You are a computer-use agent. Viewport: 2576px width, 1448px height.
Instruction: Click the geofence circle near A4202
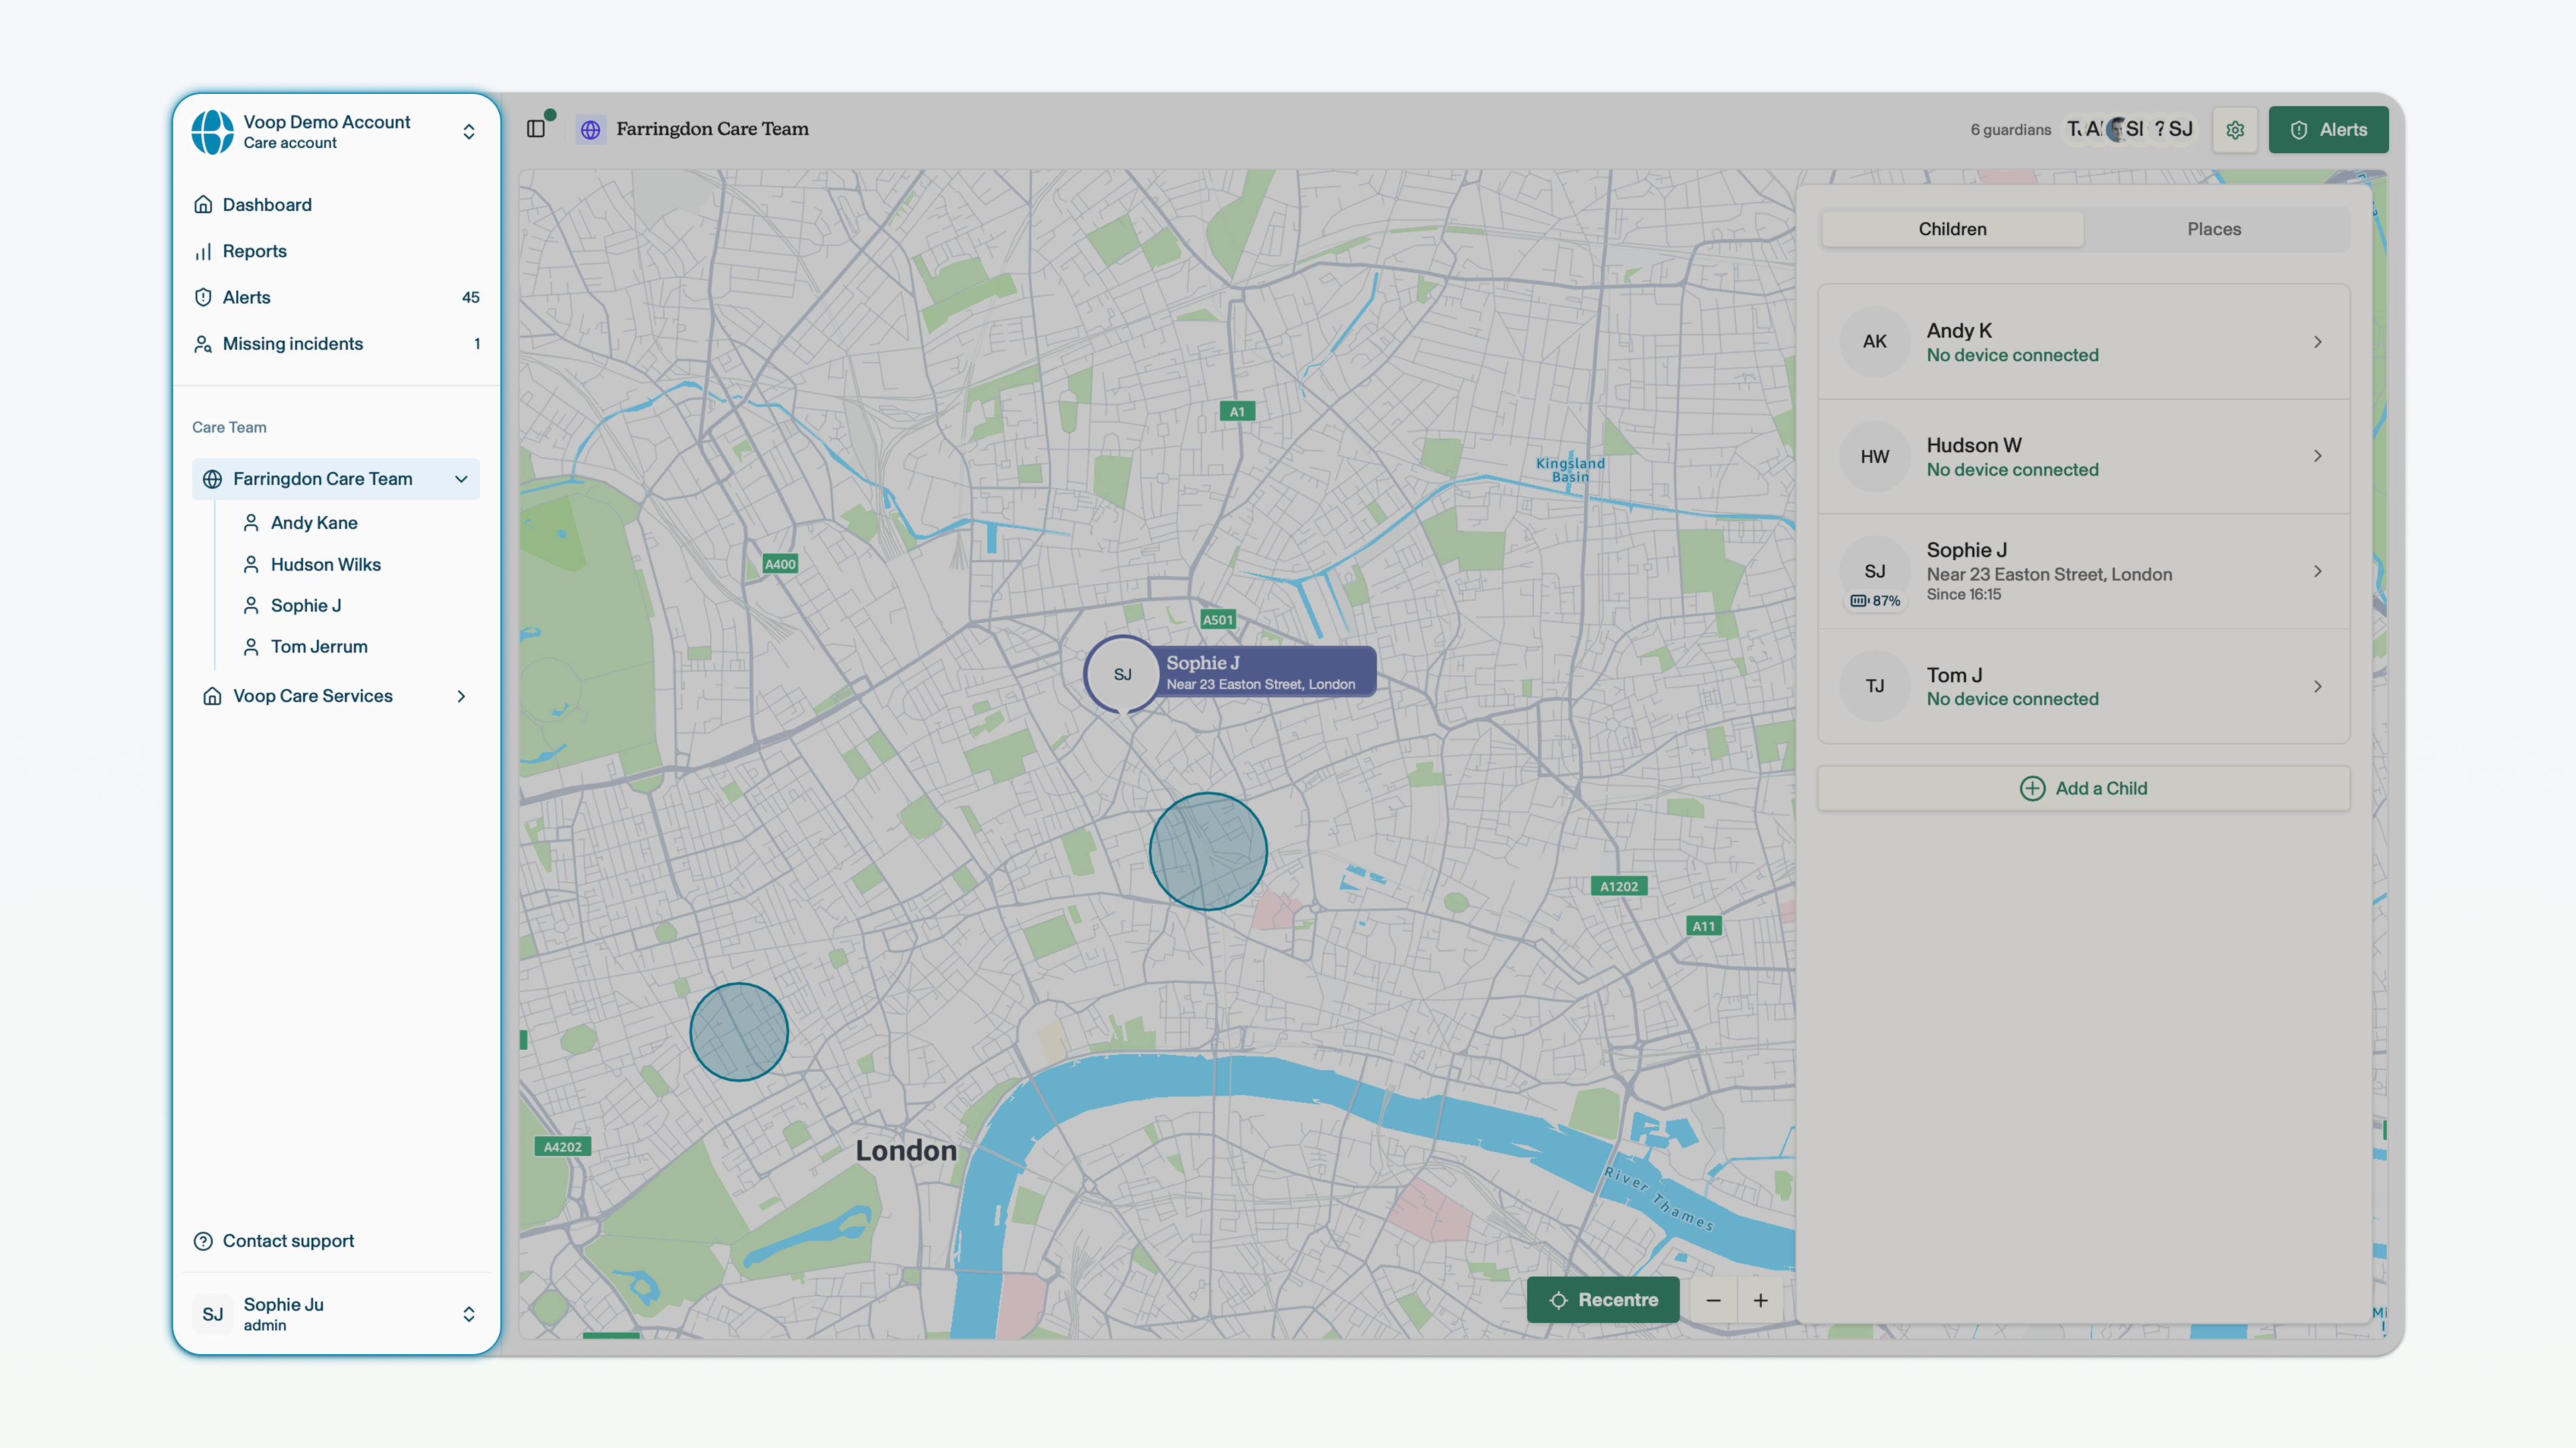(739, 1032)
